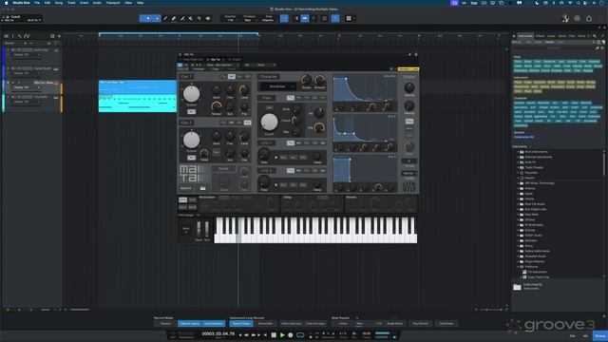The height and width of the screenshot is (342, 608).
Task: Open the Snap mode dropdown
Action: [x=269, y=18]
